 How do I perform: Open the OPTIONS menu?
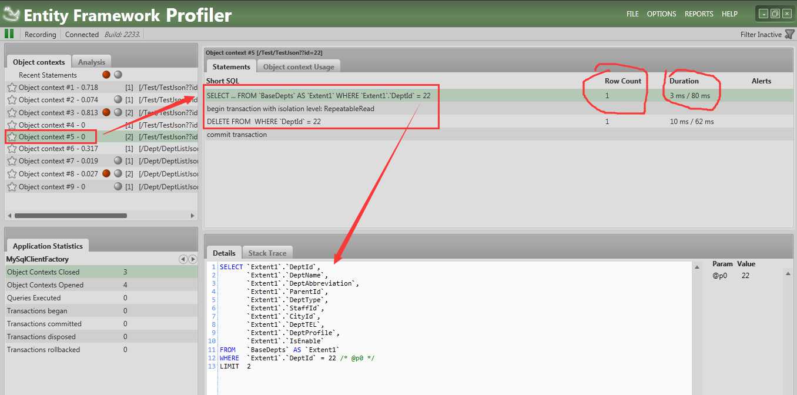click(661, 14)
